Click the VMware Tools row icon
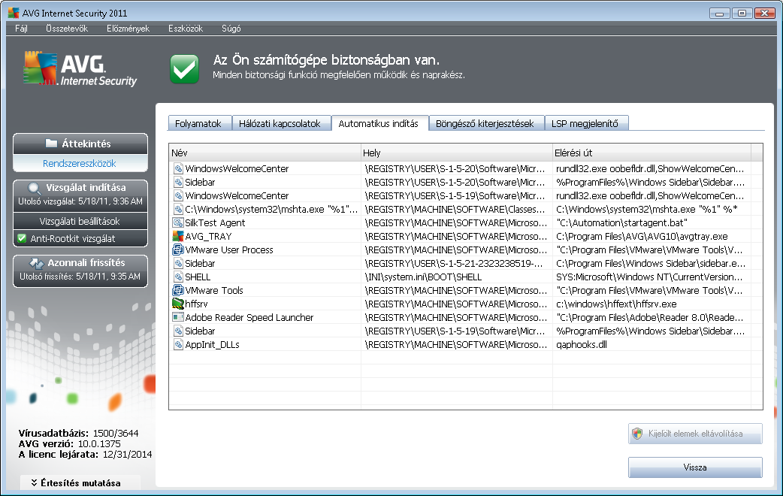This screenshot has width=783, height=496. tap(178, 290)
